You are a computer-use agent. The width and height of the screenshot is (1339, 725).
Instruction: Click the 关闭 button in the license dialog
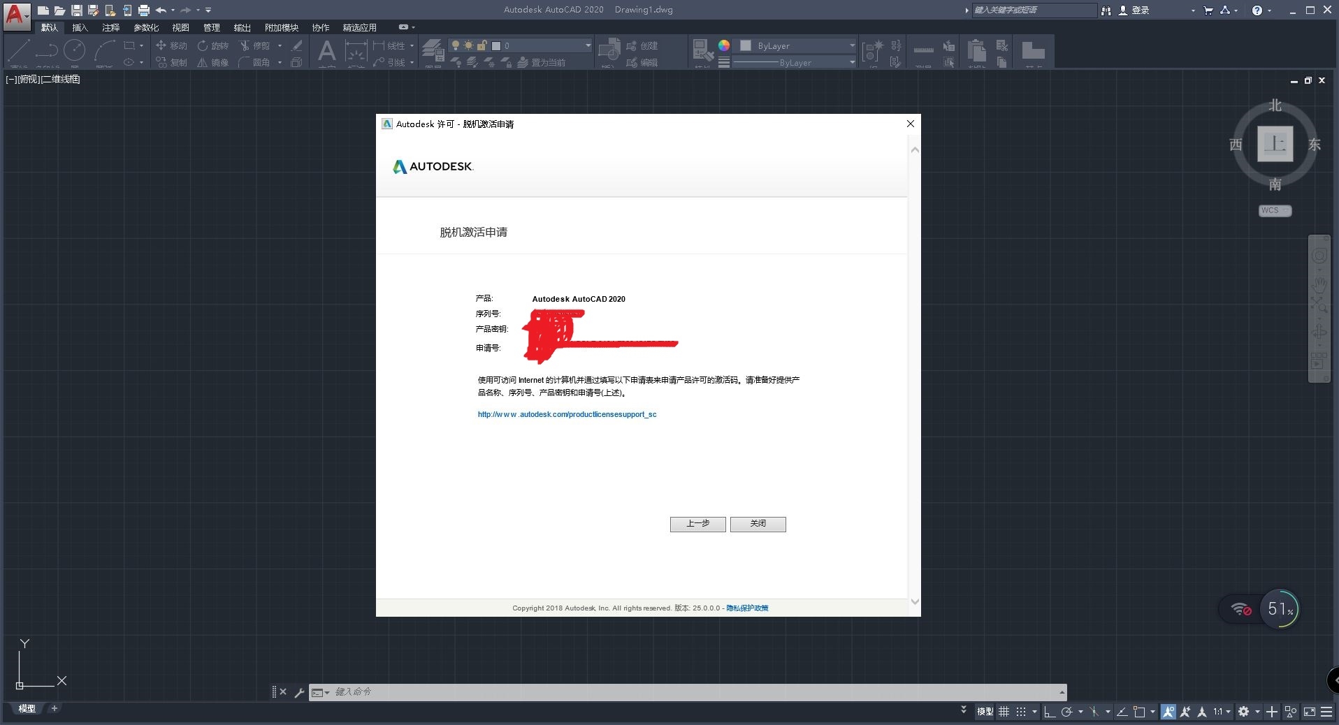[758, 524]
